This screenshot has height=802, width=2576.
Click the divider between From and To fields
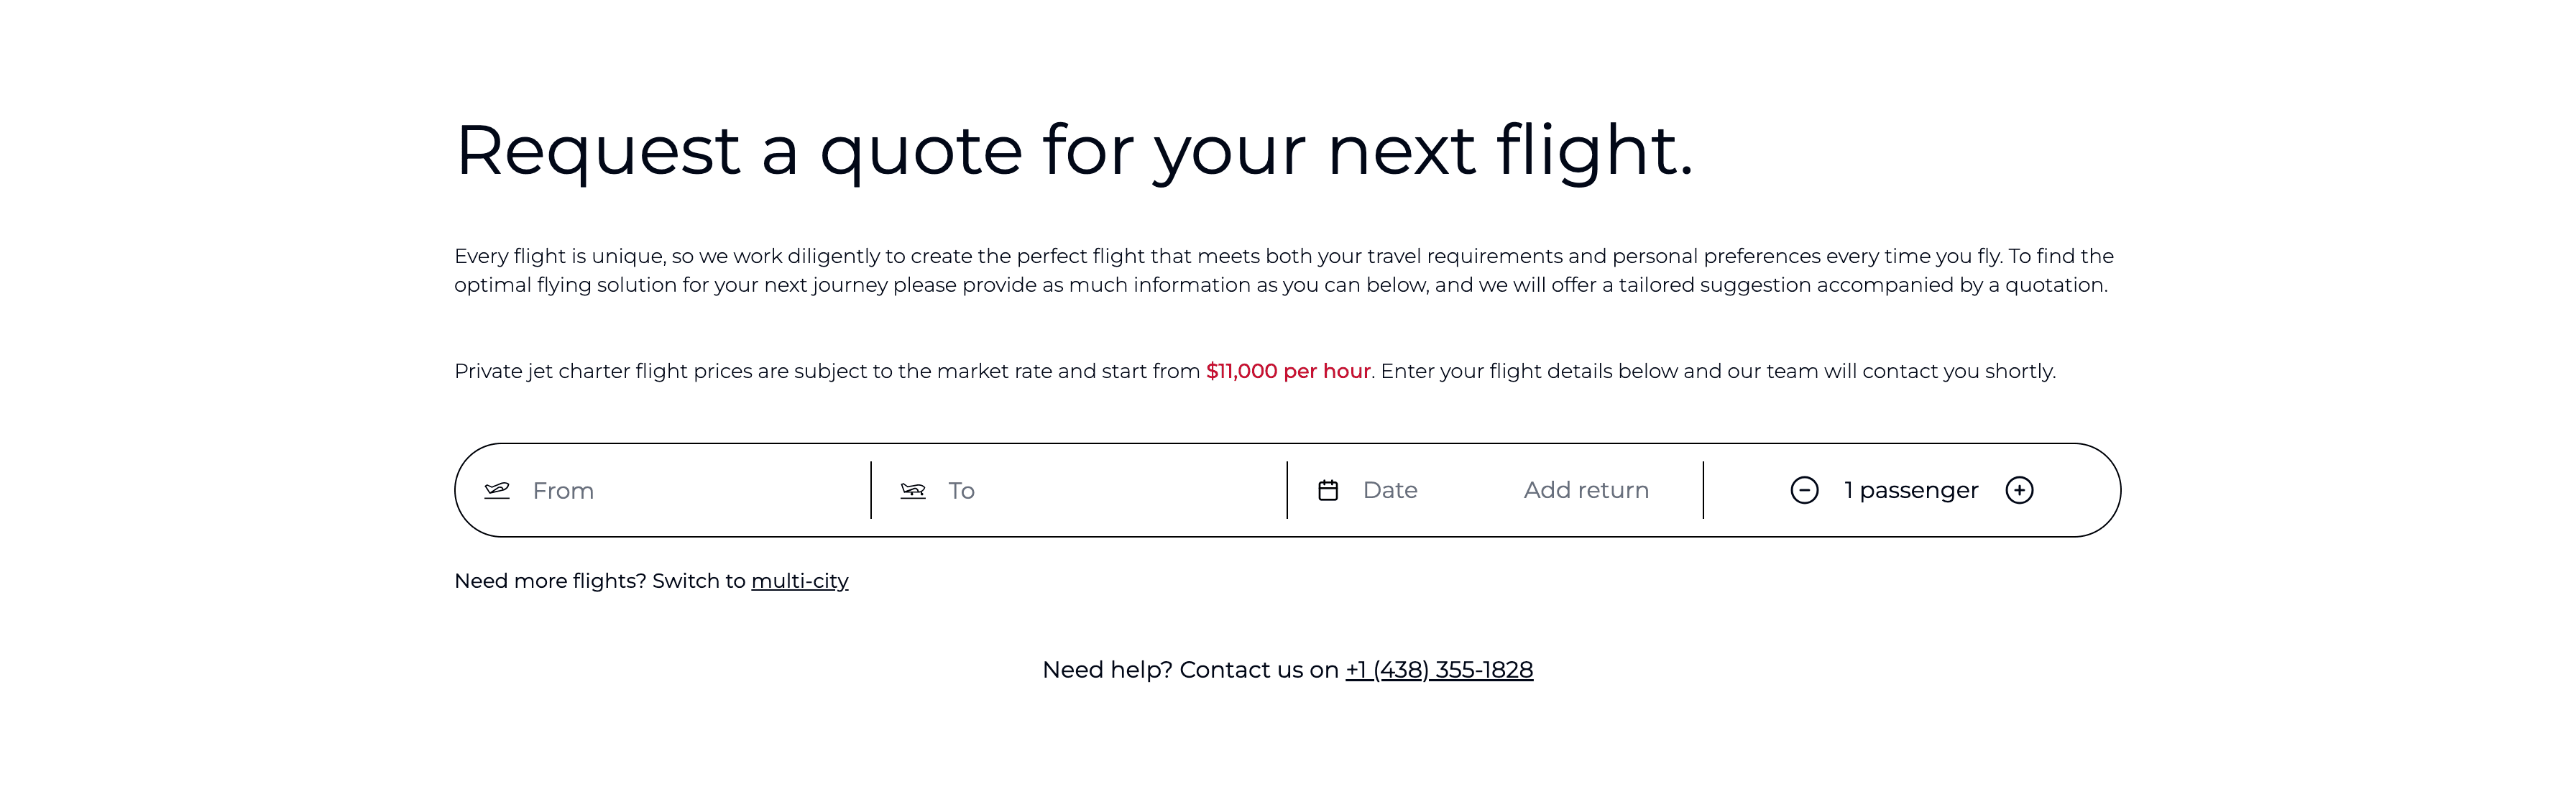871,490
